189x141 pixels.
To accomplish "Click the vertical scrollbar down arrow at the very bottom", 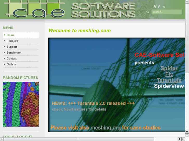I will coord(187,135).
